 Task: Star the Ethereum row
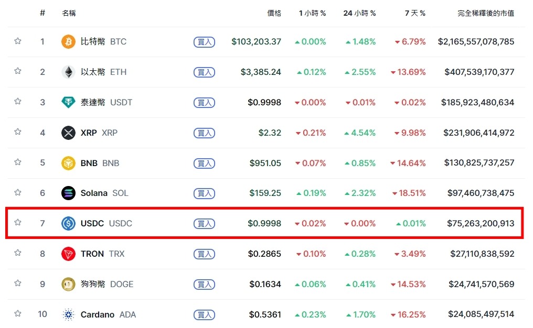pyautogui.click(x=18, y=72)
